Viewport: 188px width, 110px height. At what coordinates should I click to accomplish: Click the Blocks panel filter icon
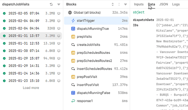pos(125,4)
